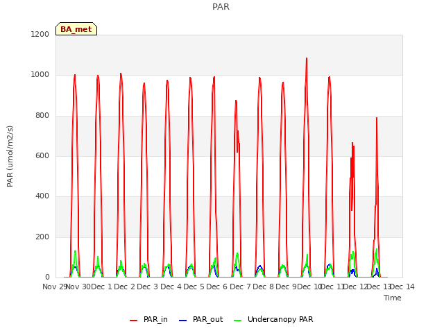Click the Dec 6 x-axis label
The width and height of the screenshot is (444, 333).
pos(216,287)
